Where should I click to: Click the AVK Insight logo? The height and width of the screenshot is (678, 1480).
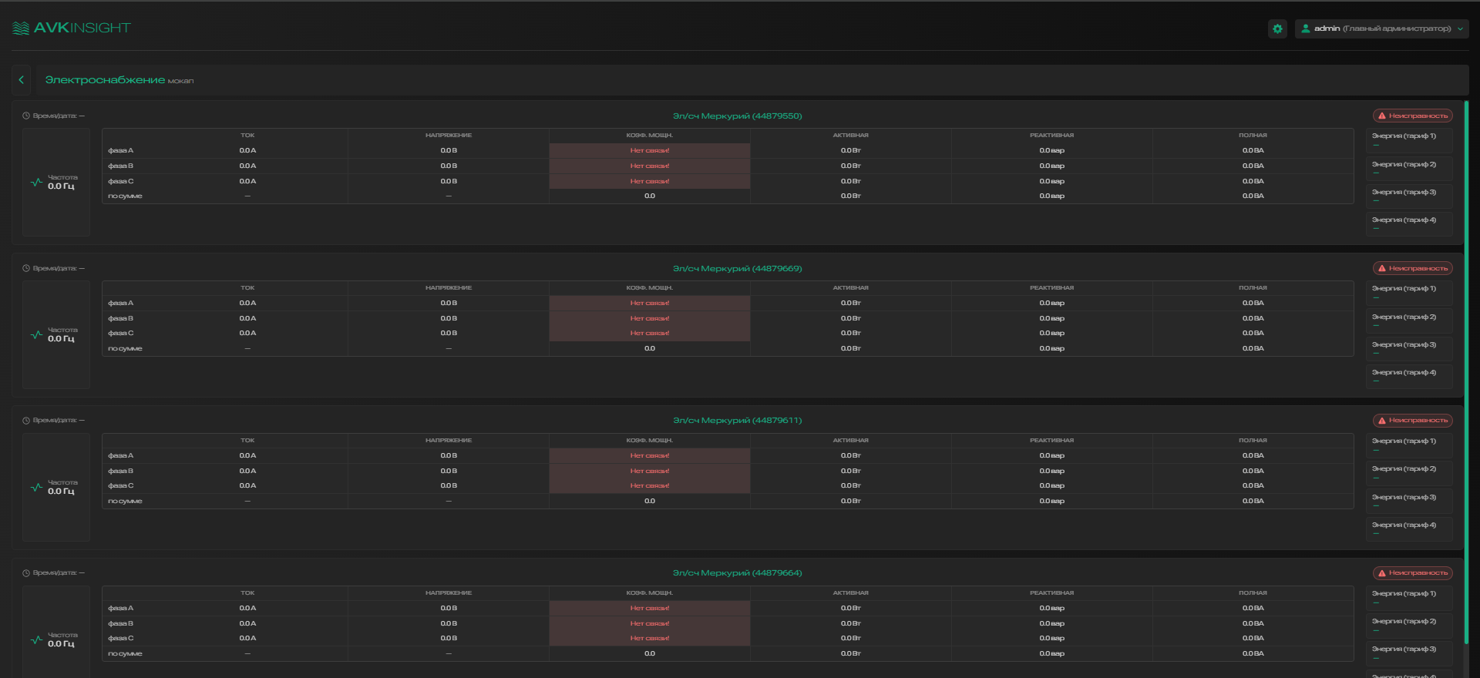[x=72, y=28]
